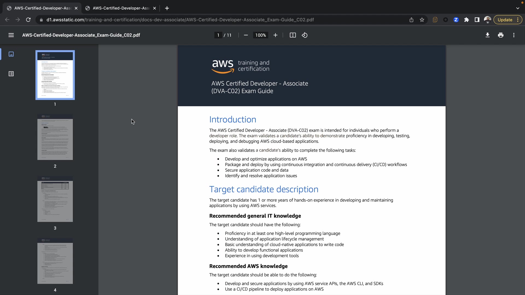
Task: Open a new browser tab
Action: 167,8
